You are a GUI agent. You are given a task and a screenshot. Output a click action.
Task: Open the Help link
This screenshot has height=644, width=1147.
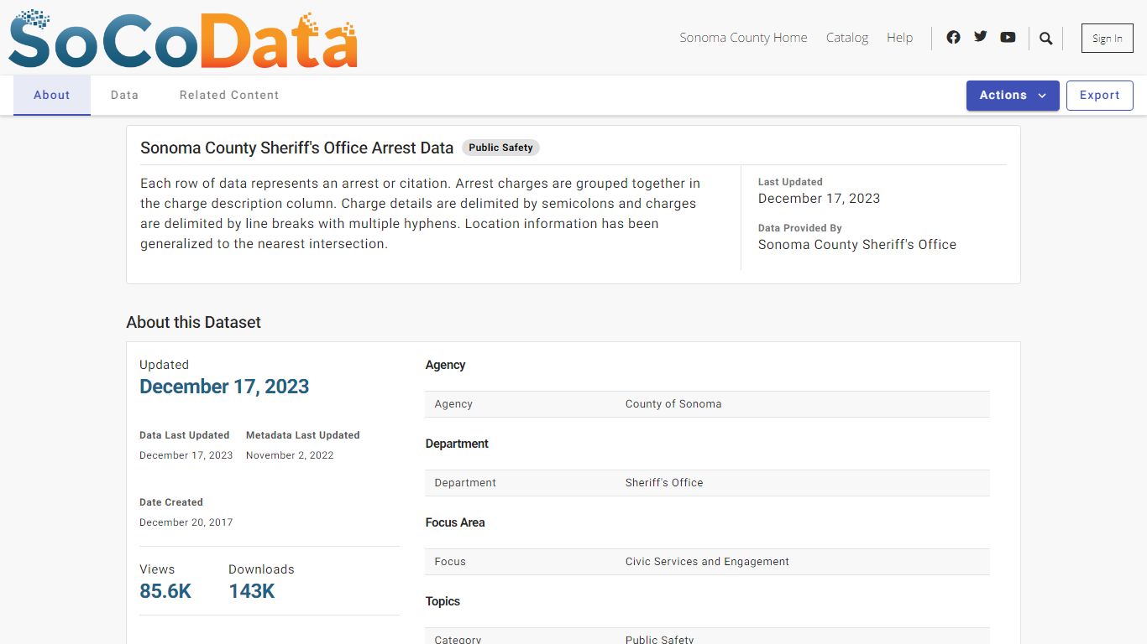[899, 38]
